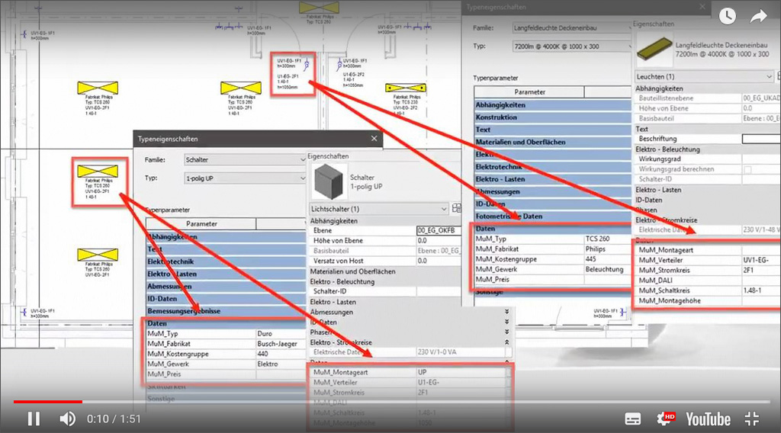781x433 pixels.
Task: Click the Watch Later clock icon
Action: [x=727, y=15]
